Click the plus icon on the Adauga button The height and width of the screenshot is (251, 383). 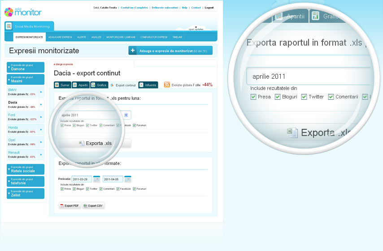[x=133, y=51]
